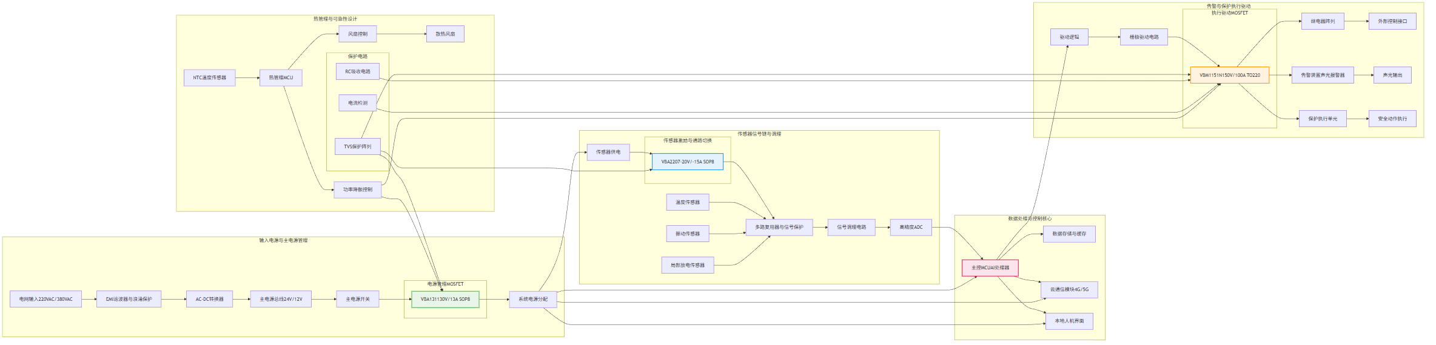The image size is (1436, 345).
Task: Click the RC吸收电路 node
Action: [358, 71]
